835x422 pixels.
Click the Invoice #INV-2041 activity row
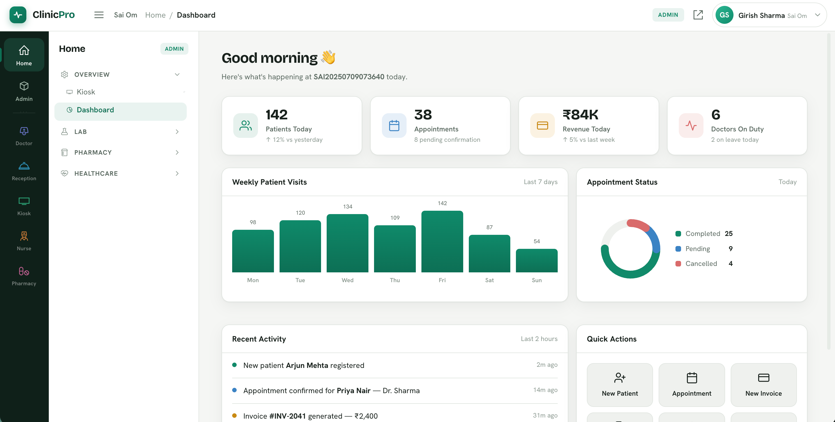click(395, 416)
